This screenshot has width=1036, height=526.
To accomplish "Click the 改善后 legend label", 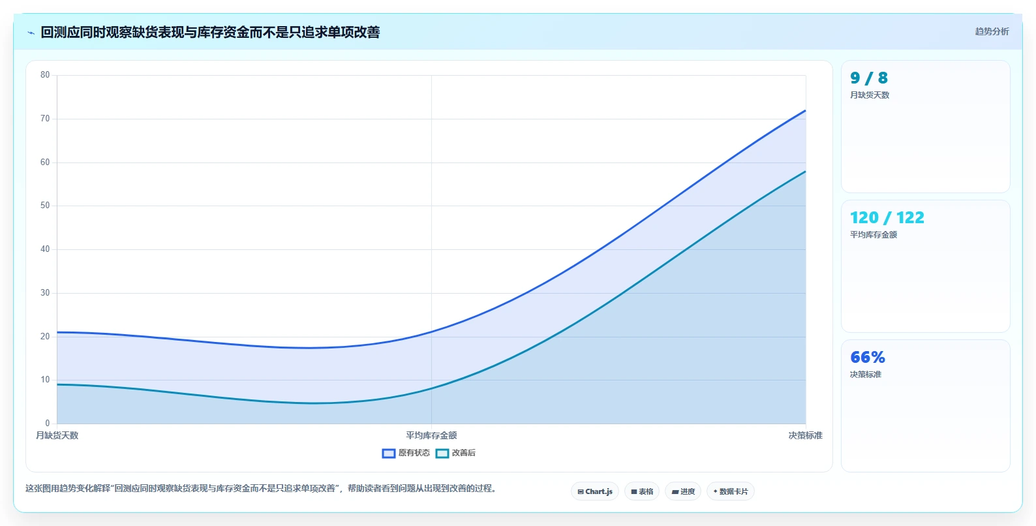I will (x=464, y=453).
